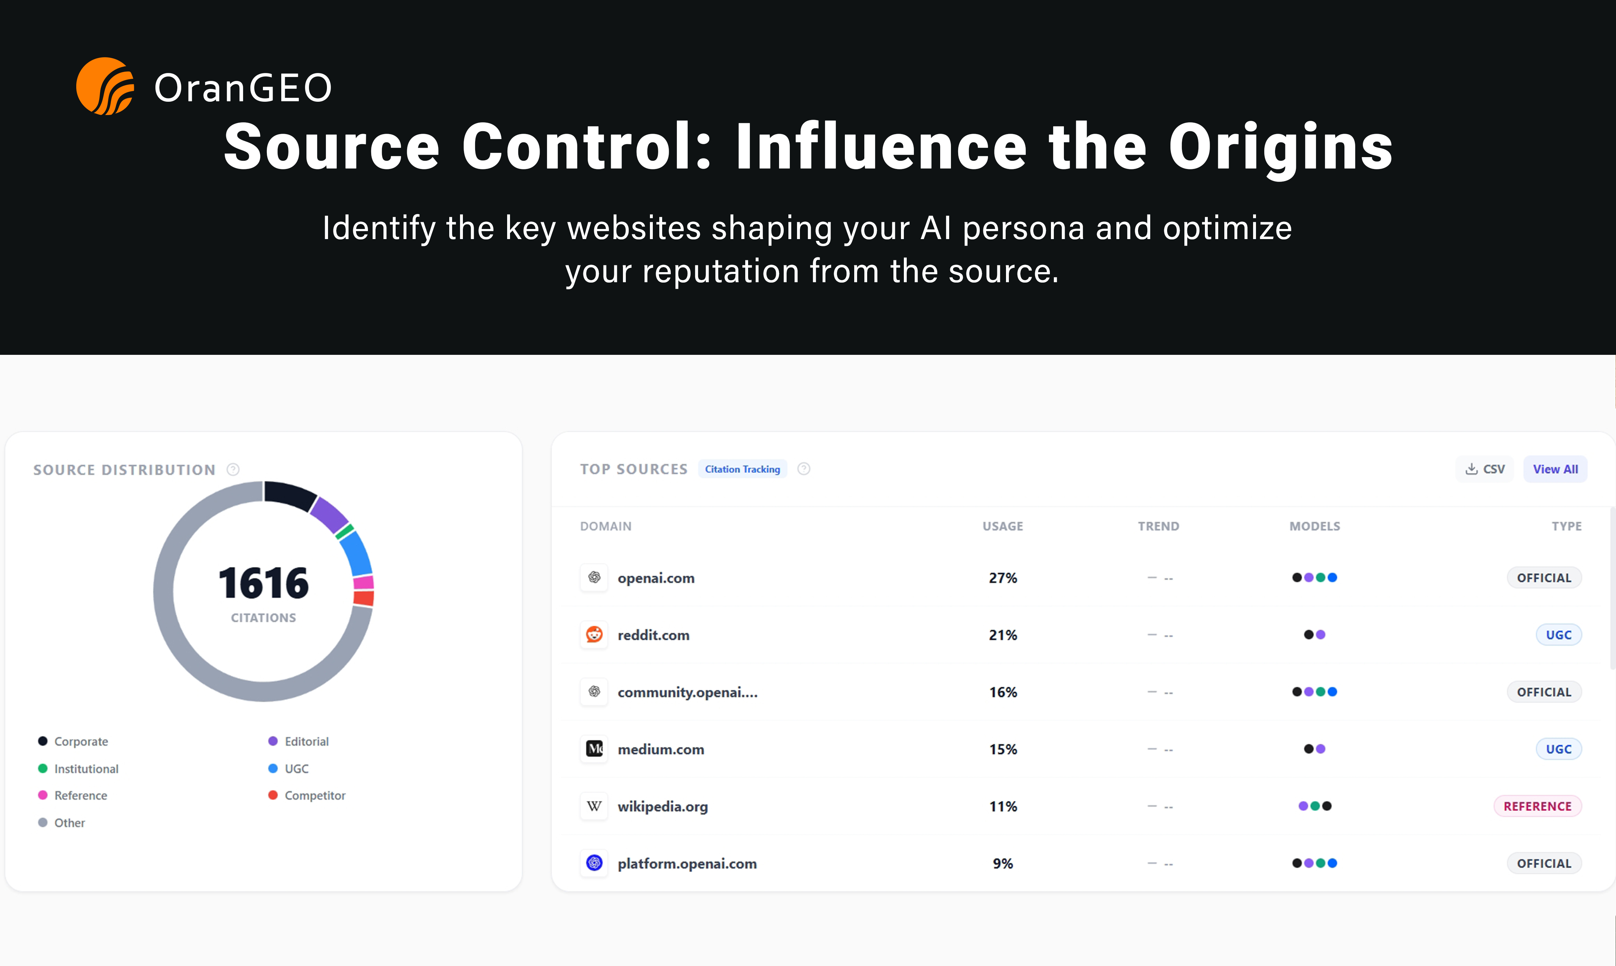
Task: Expand the truncated community.openai domain name
Action: pos(688,692)
